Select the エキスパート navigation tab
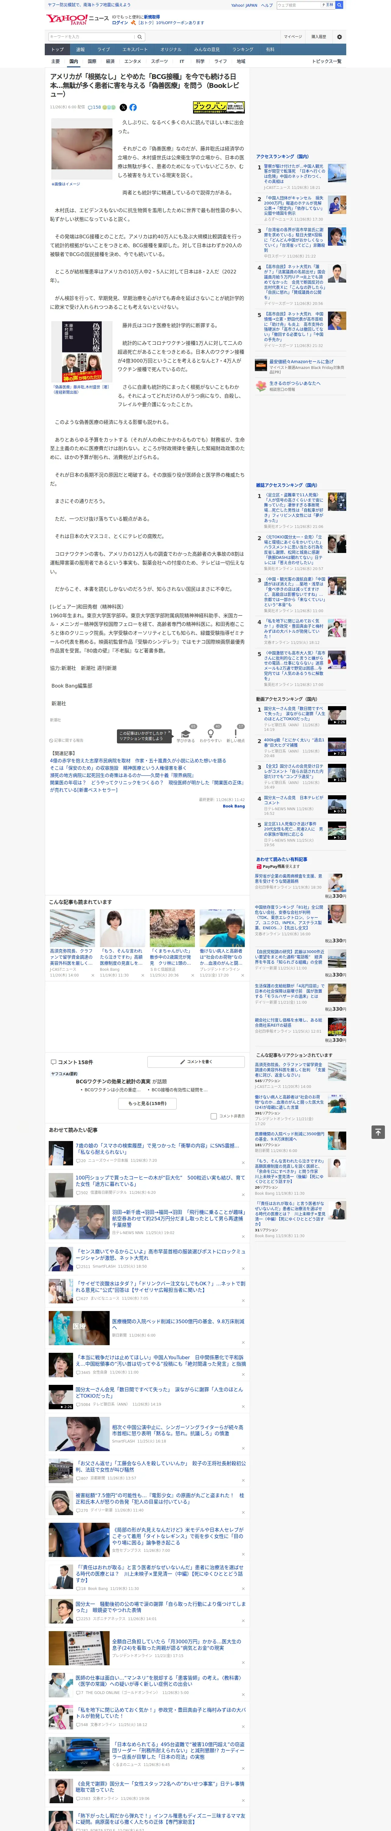This screenshot has width=391, height=1831. click(135, 50)
